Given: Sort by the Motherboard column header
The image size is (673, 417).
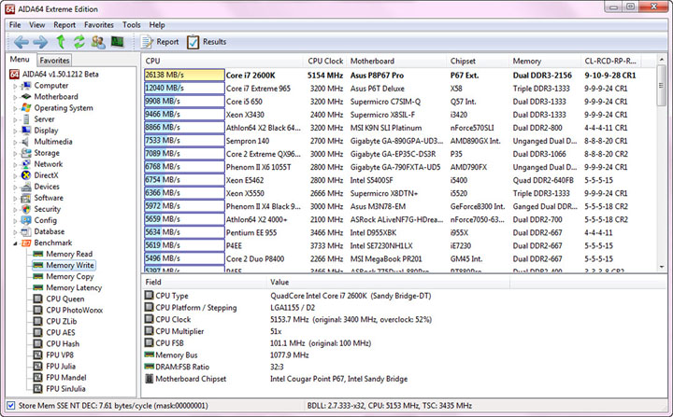Looking at the screenshot, I should coord(396,61).
